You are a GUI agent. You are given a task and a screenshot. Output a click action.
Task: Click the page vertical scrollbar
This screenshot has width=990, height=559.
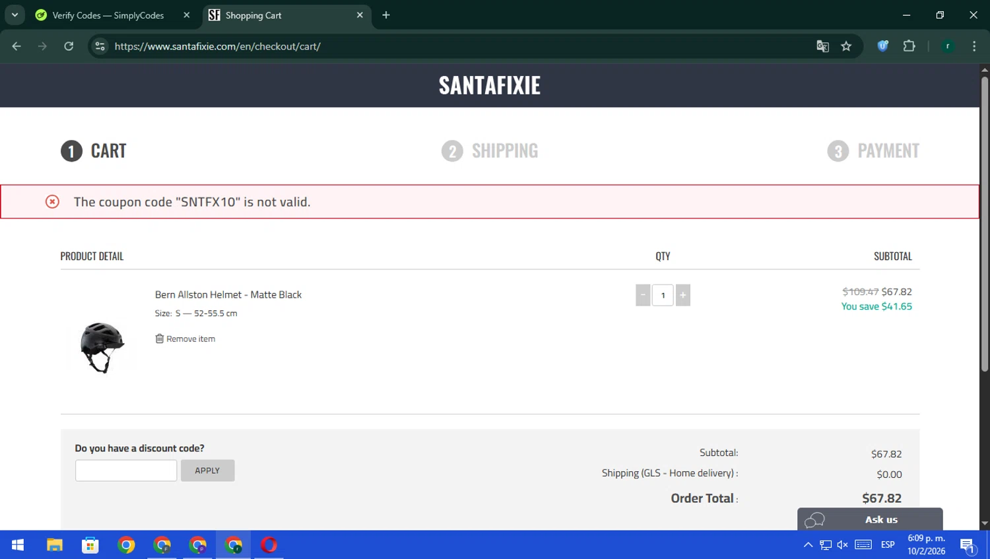(985, 224)
